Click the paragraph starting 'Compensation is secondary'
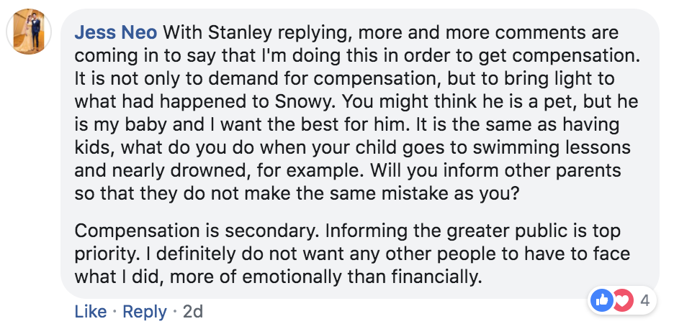 [x=352, y=254]
